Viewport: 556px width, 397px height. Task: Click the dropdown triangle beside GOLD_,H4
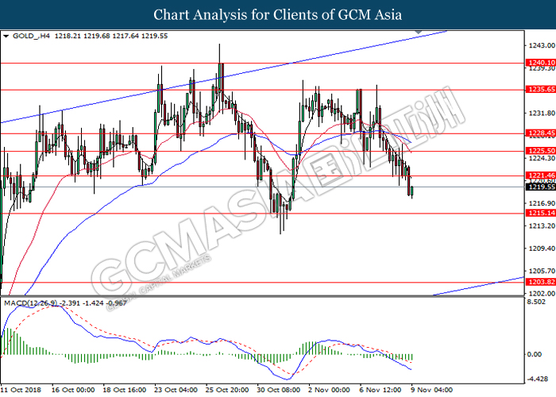pos(6,37)
